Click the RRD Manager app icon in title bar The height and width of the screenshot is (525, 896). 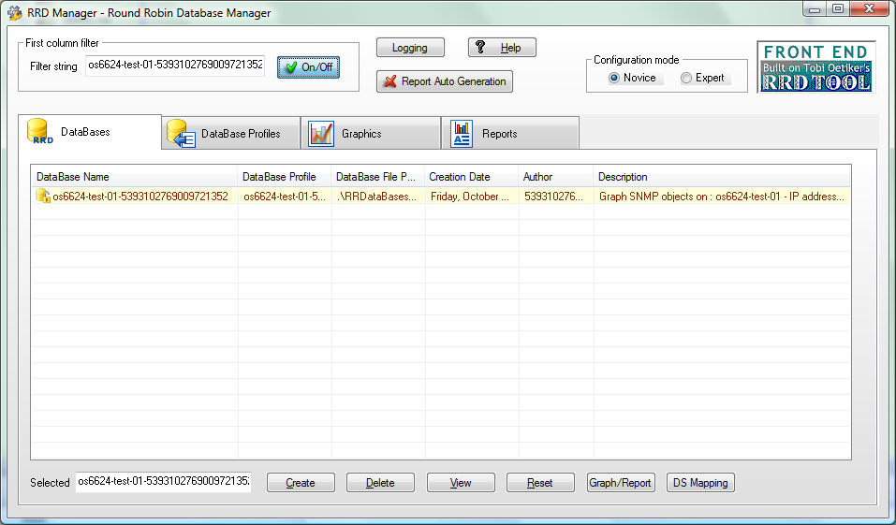[x=14, y=12]
